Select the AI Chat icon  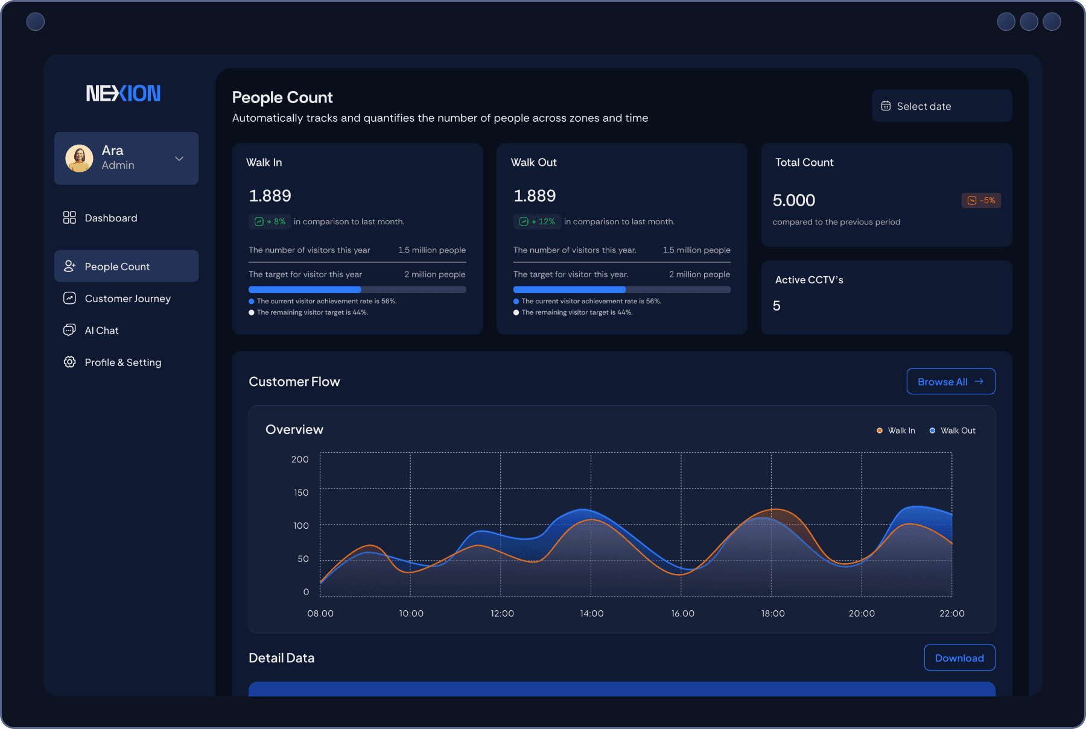pos(69,330)
